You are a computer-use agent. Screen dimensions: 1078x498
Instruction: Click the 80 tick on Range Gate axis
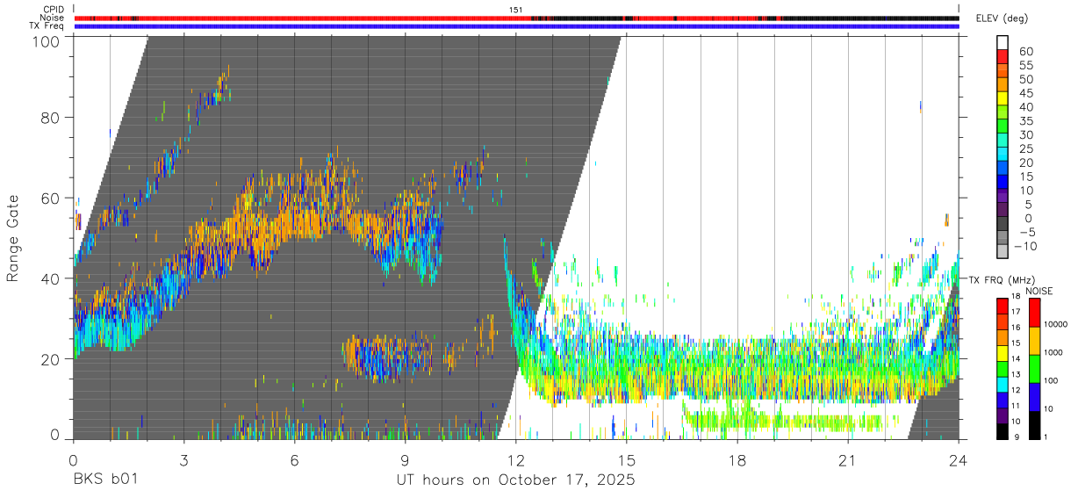[52, 117]
